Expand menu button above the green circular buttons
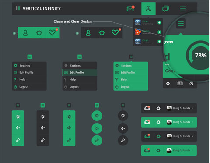Image resolution: width=210 pixels, height=163 pixels. point(97,105)
